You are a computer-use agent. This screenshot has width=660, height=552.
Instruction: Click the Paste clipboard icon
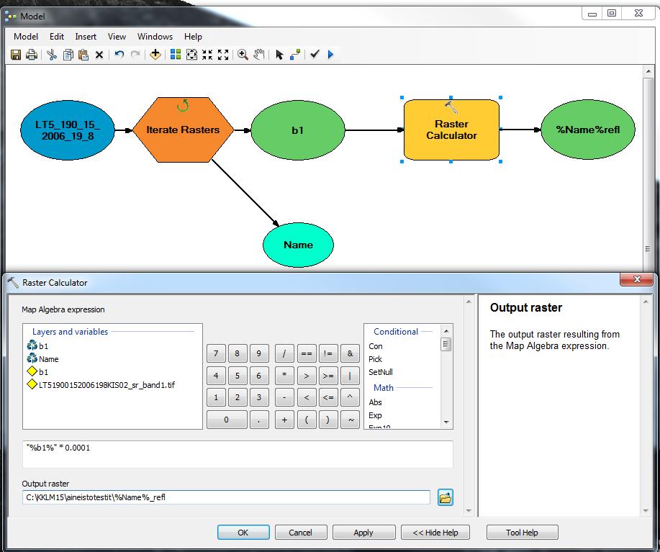[x=83, y=55]
